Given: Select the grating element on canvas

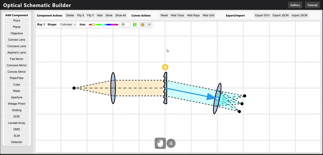Looking at the screenshot, I should coord(166,88).
